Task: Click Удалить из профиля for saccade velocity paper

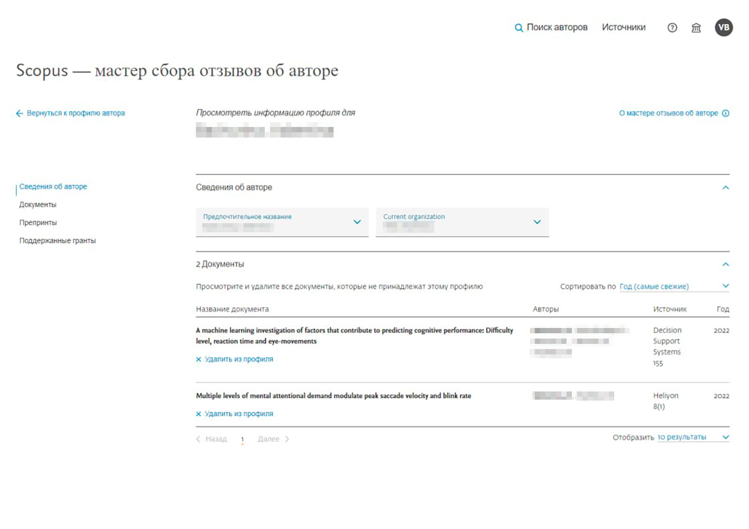Action: point(239,414)
